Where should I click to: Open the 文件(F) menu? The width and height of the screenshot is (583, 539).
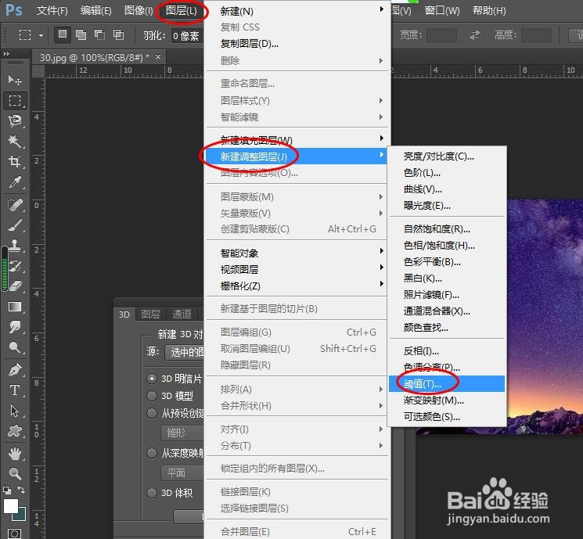[52, 10]
